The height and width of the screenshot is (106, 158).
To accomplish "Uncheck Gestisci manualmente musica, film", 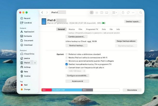I will tap(67, 64).
